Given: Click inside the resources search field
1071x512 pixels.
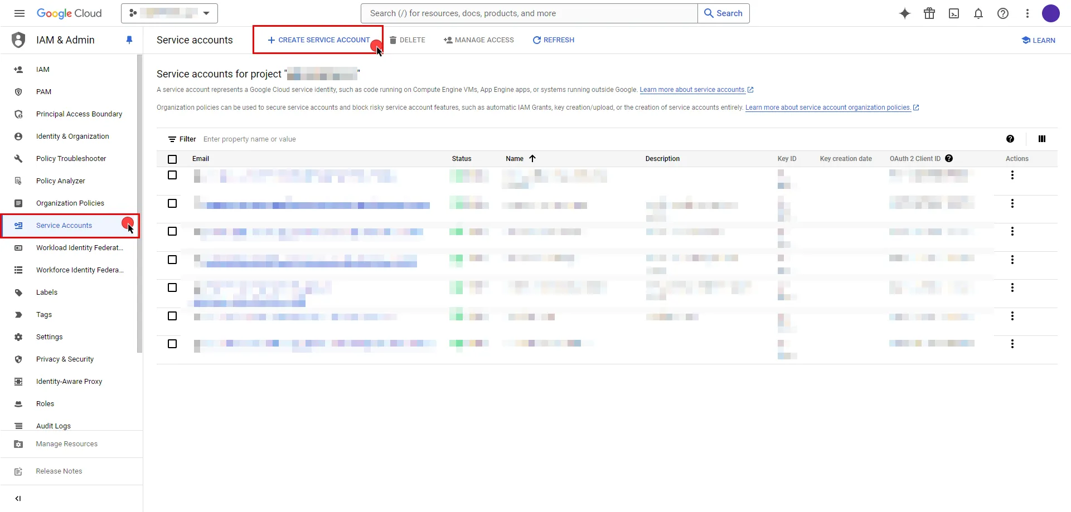Looking at the screenshot, I should (x=528, y=13).
